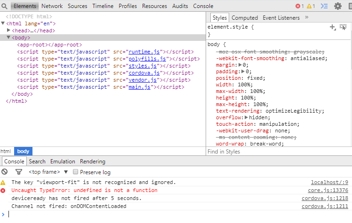Collapse the body element node
This screenshot has height=223, width=352.
point(8,38)
